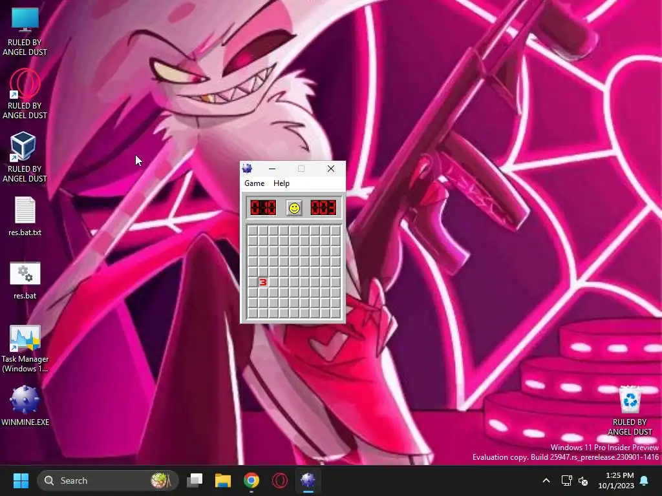The width and height of the screenshot is (662, 496).
Task: Open the Game menu in Minesweeper
Action: (254, 183)
